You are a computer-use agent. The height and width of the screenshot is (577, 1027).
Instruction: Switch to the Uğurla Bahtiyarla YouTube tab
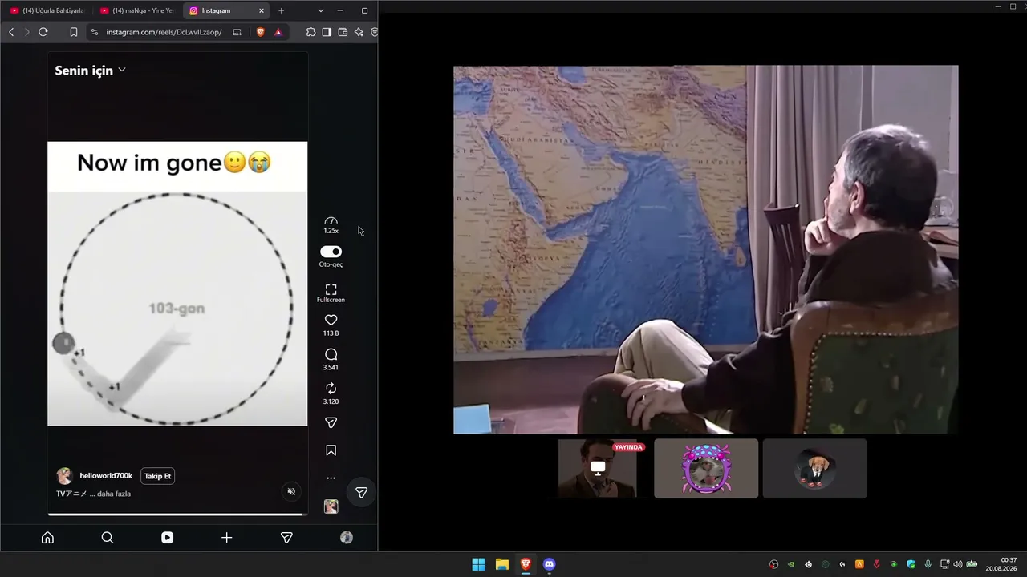point(47,10)
